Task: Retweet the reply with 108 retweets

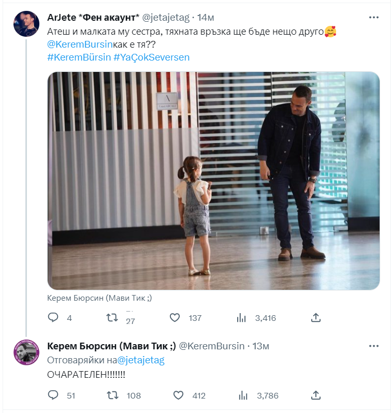Action: click(112, 395)
